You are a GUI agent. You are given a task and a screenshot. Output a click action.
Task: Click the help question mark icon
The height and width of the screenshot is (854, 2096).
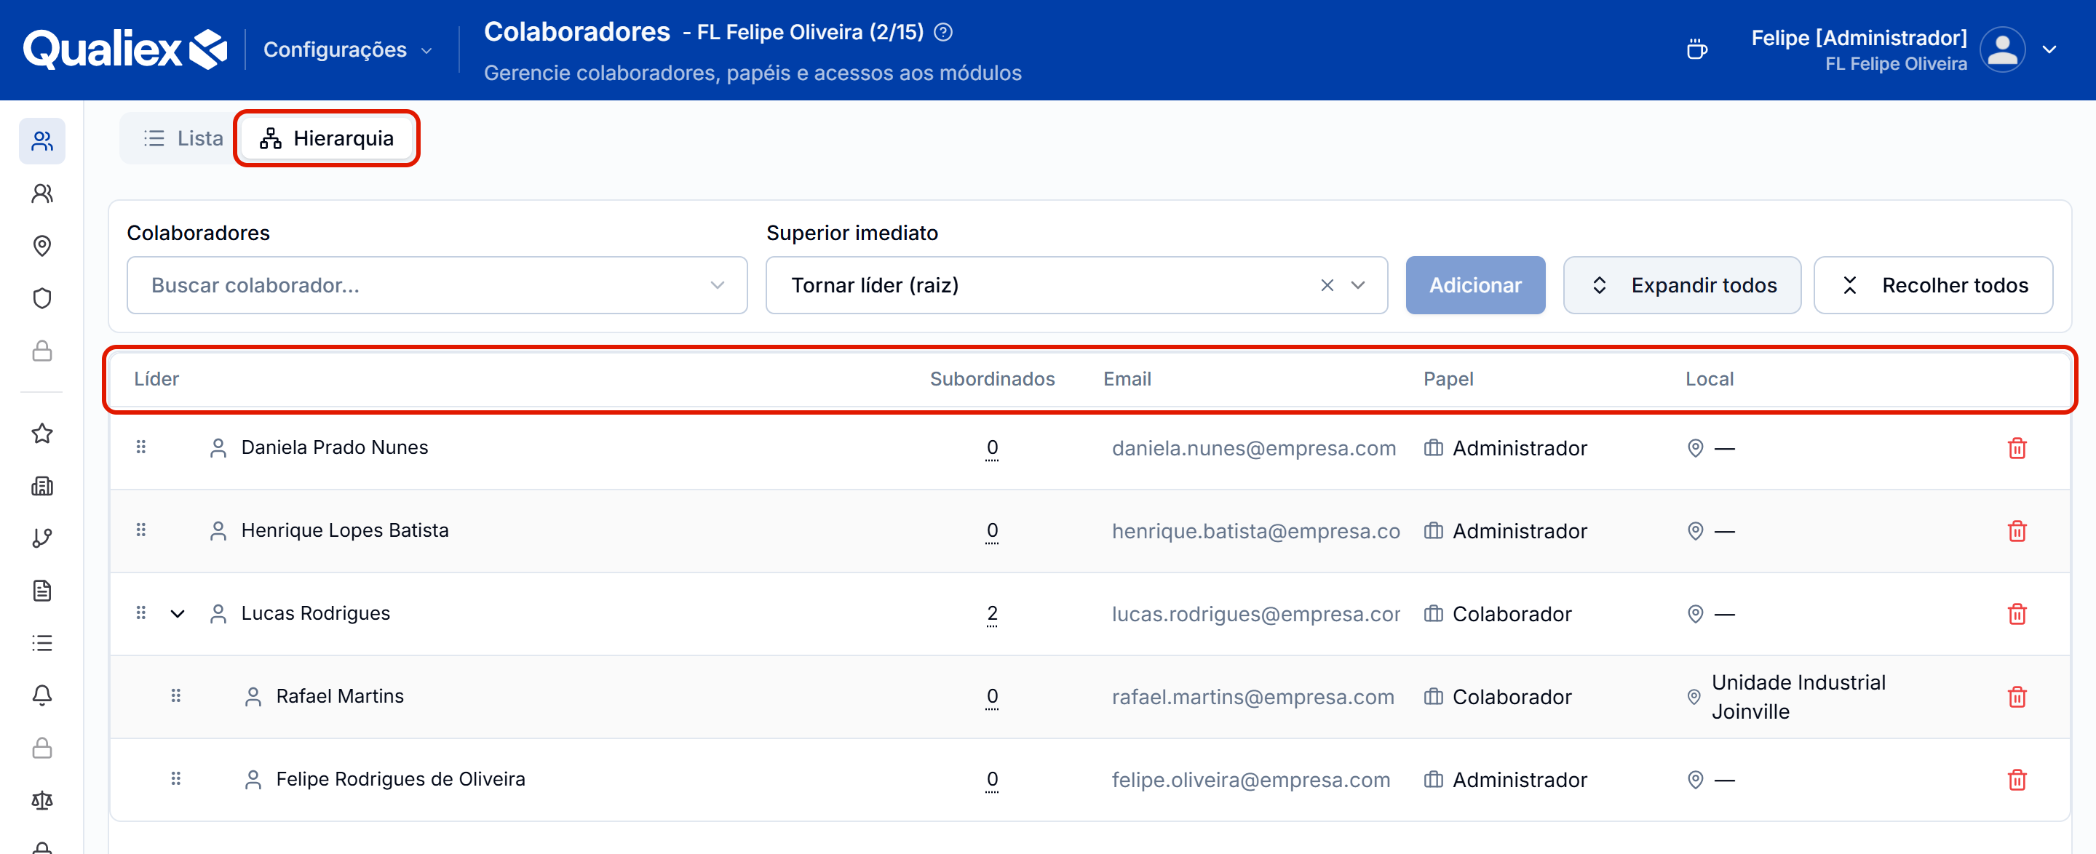[943, 33]
